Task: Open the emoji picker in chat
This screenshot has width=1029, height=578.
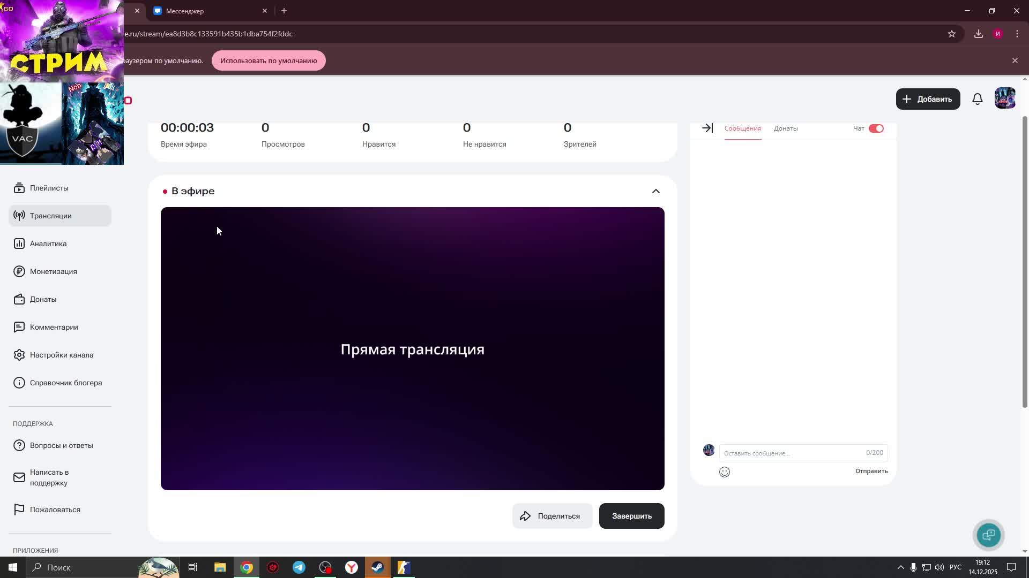Action: 724,472
